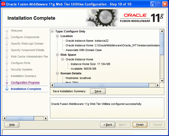This screenshot has height=136, width=169.
Task: Click the Web Cache Administrator step
Action: 29,56
